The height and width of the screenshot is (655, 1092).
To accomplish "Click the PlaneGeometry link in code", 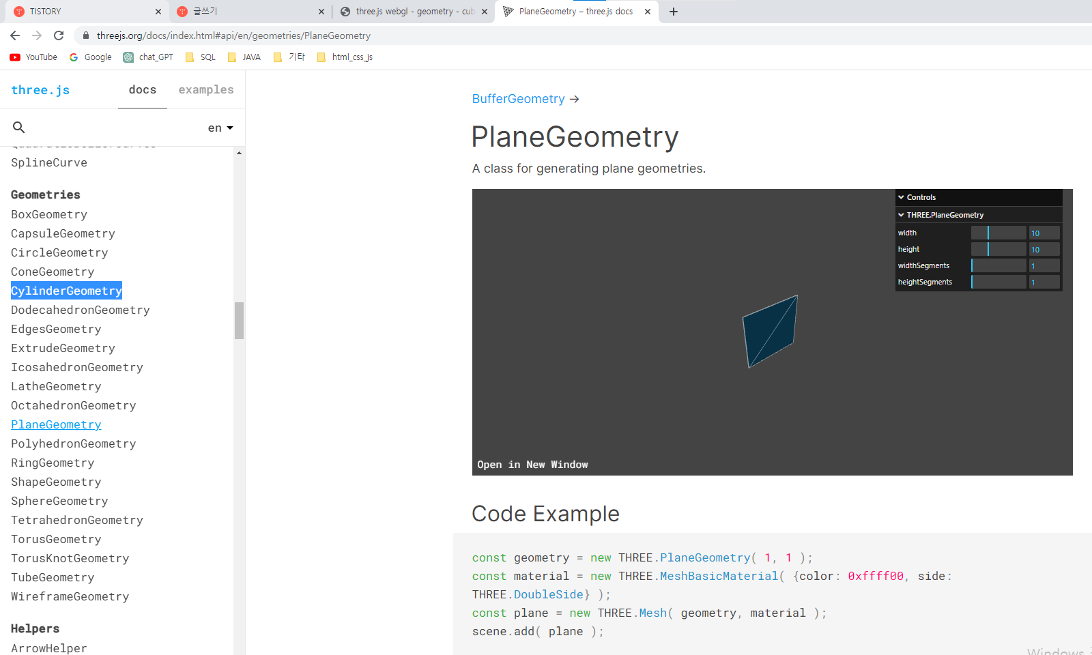I will [705, 557].
